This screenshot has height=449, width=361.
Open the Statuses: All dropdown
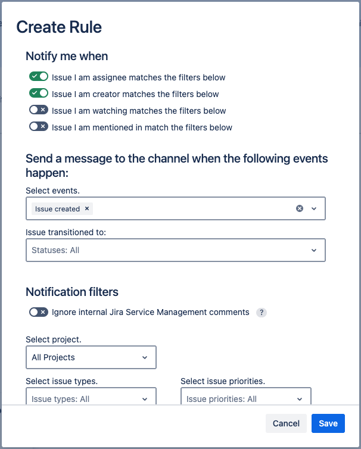click(176, 250)
